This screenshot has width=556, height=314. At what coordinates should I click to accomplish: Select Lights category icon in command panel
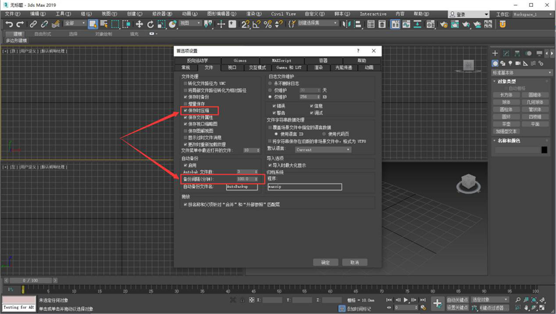coord(510,63)
